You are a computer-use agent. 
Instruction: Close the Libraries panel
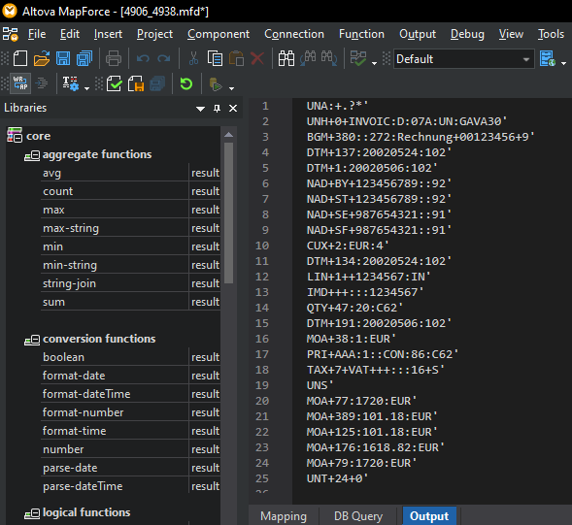pos(233,109)
